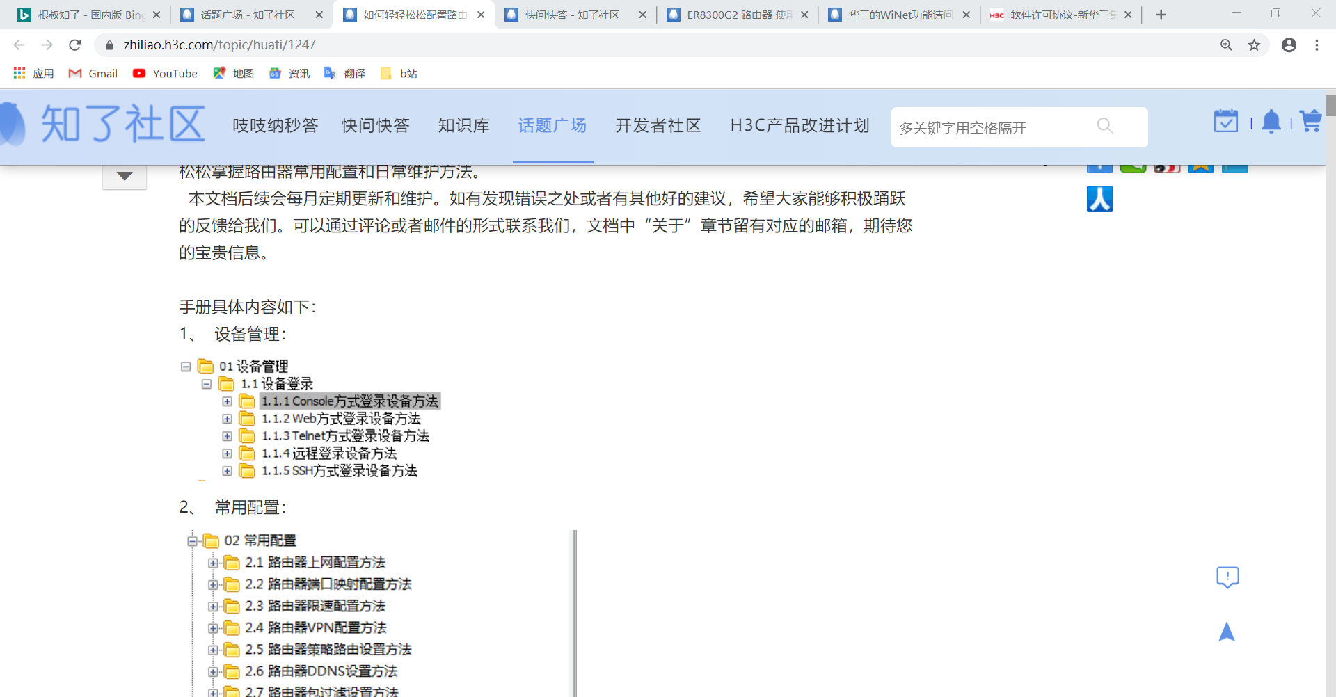Viewport: 1336px width, 697px height.
Task: Select 1.1.1 Console方式登录设备方法 label
Action: (x=350, y=401)
